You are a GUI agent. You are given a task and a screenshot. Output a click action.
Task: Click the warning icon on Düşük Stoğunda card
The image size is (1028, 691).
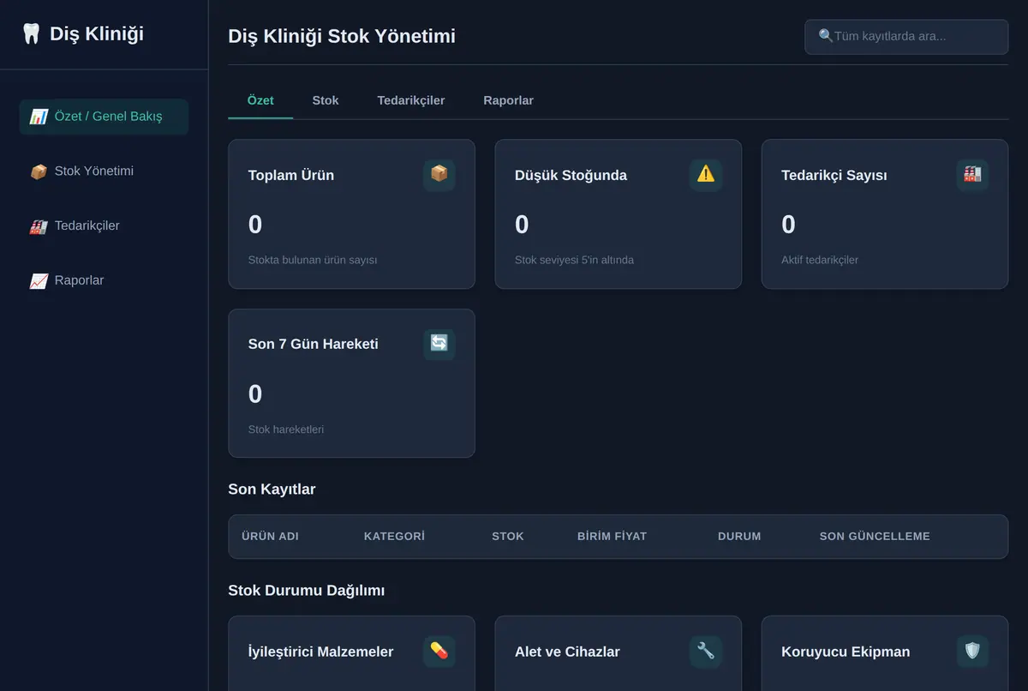[x=706, y=174]
